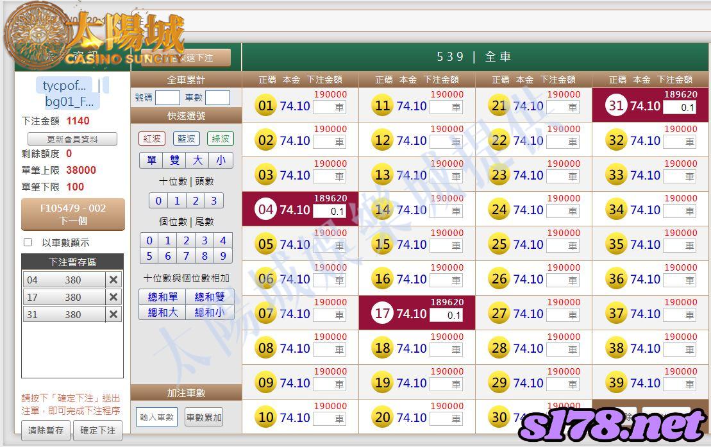Image resolution: width=711 pixels, height=447 pixels.
Task: Select units digit 9
Action: [x=223, y=256]
